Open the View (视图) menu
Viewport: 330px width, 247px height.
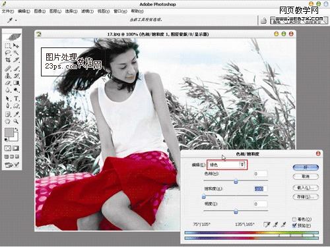[x=104, y=11]
